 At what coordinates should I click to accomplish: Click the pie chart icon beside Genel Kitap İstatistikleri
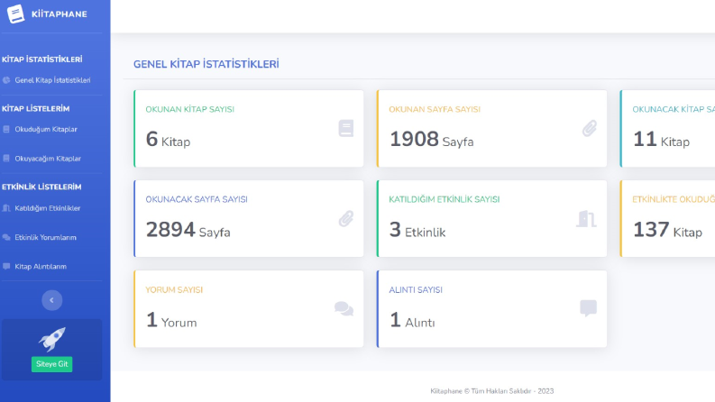(x=6, y=80)
